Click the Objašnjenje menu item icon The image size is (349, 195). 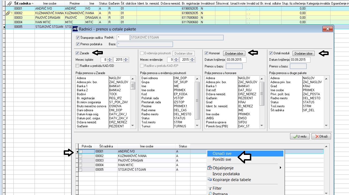[x=210, y=168]
